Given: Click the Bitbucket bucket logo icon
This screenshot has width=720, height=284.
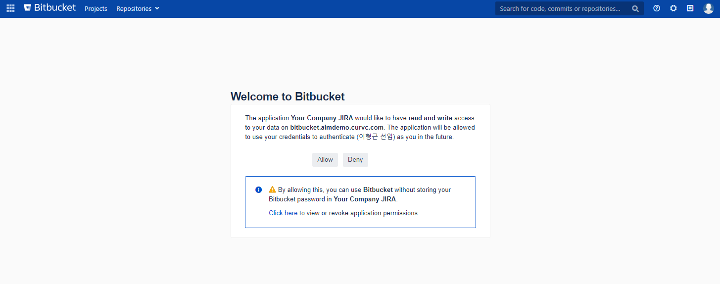Looking at the screenshot, I should pyautogui.click(x=28, y=8).
